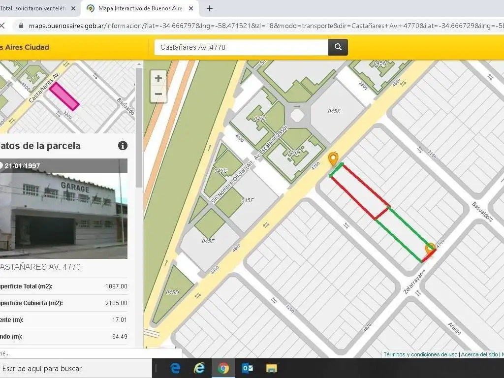Open Términos y condiciones de uso link
Viewport: 504px width, 378px height.
point(420,354)
